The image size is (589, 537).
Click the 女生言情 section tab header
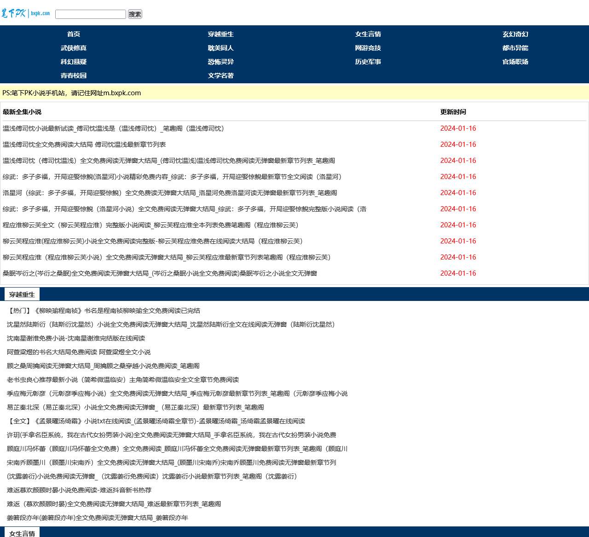[x=22, y=532]
